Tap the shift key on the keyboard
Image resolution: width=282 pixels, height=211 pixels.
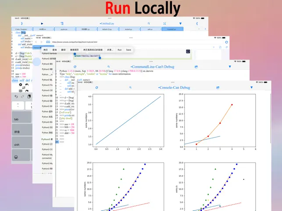pos(22,142)
